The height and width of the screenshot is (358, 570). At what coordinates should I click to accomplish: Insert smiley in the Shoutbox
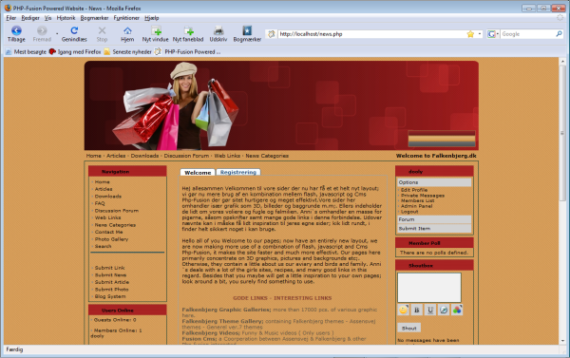pos(403,310)
